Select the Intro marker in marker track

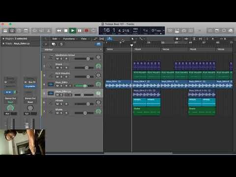point(118,49)
